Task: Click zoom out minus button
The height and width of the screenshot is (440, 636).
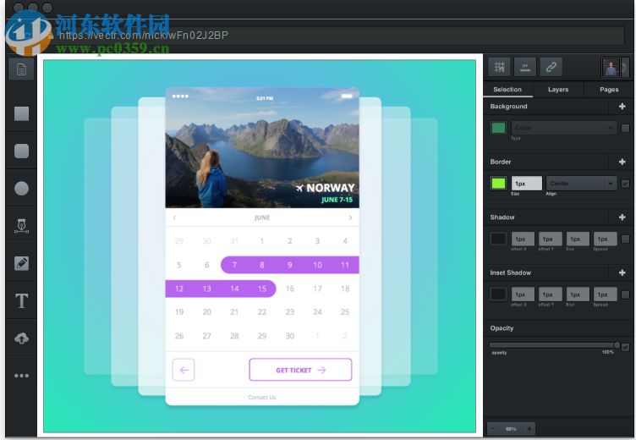Action: point(493,429)
